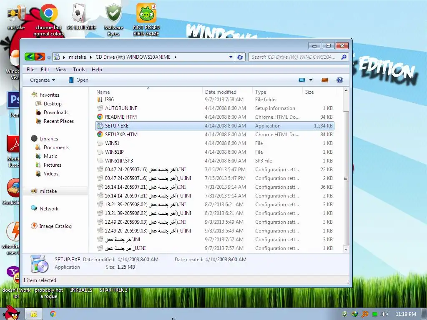This screenshot has height=320, width=427.
Task: Click the vertical scrollbar thumb
Action: pos(346,178)
